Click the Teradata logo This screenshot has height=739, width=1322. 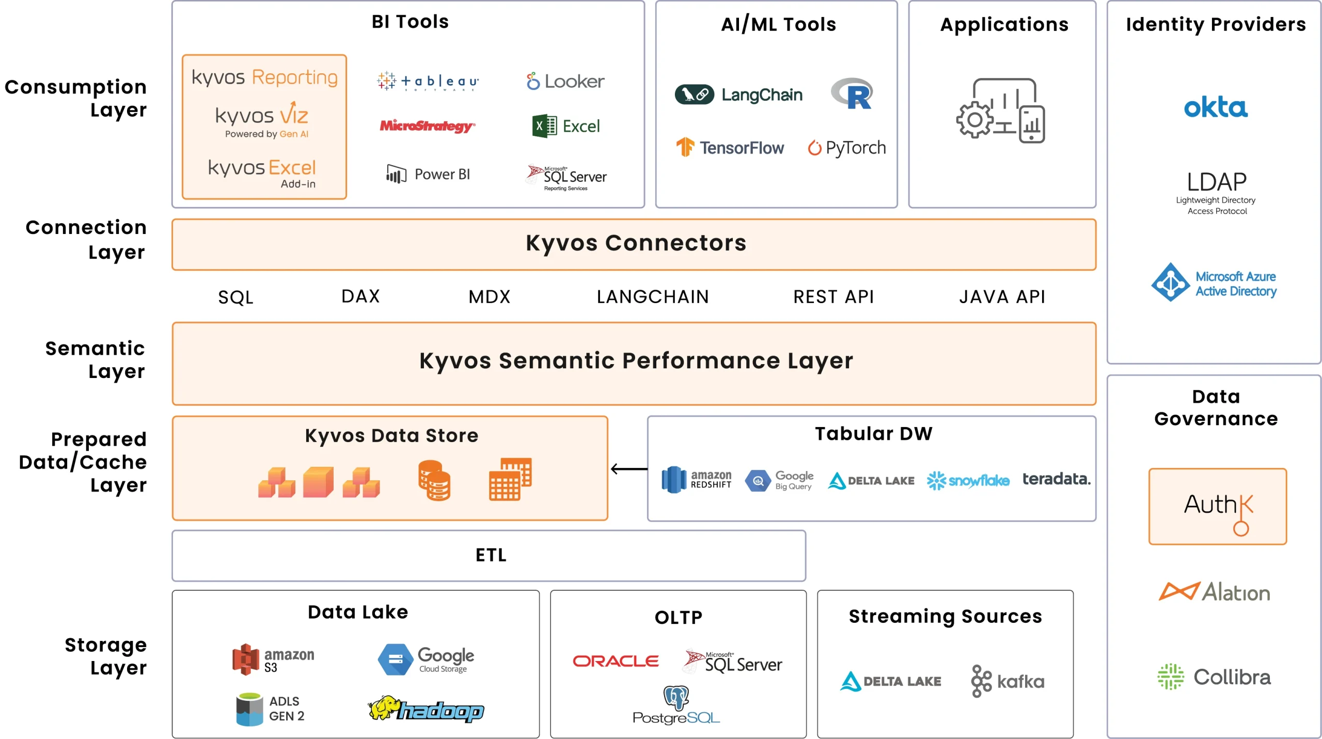point(1057,479)
